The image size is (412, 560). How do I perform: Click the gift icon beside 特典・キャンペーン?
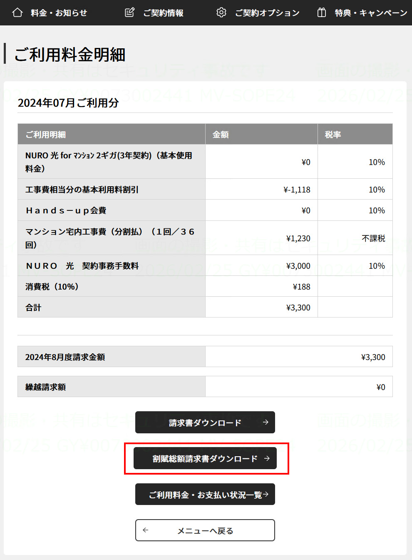[x=322, y=12]
